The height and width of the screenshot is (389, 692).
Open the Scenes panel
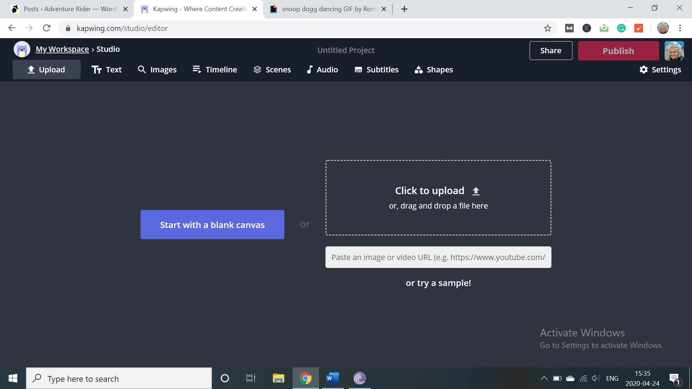[272, 70]
